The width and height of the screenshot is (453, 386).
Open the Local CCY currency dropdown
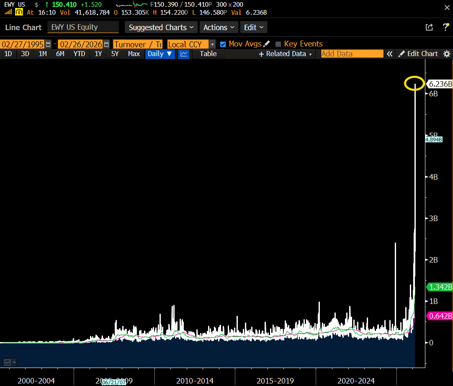[212, 44]
